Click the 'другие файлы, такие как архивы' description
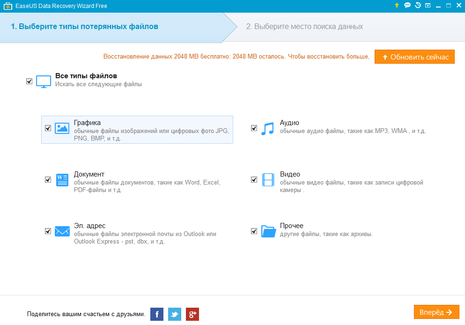This screenshot has width=465, height=325. (326, 234)
